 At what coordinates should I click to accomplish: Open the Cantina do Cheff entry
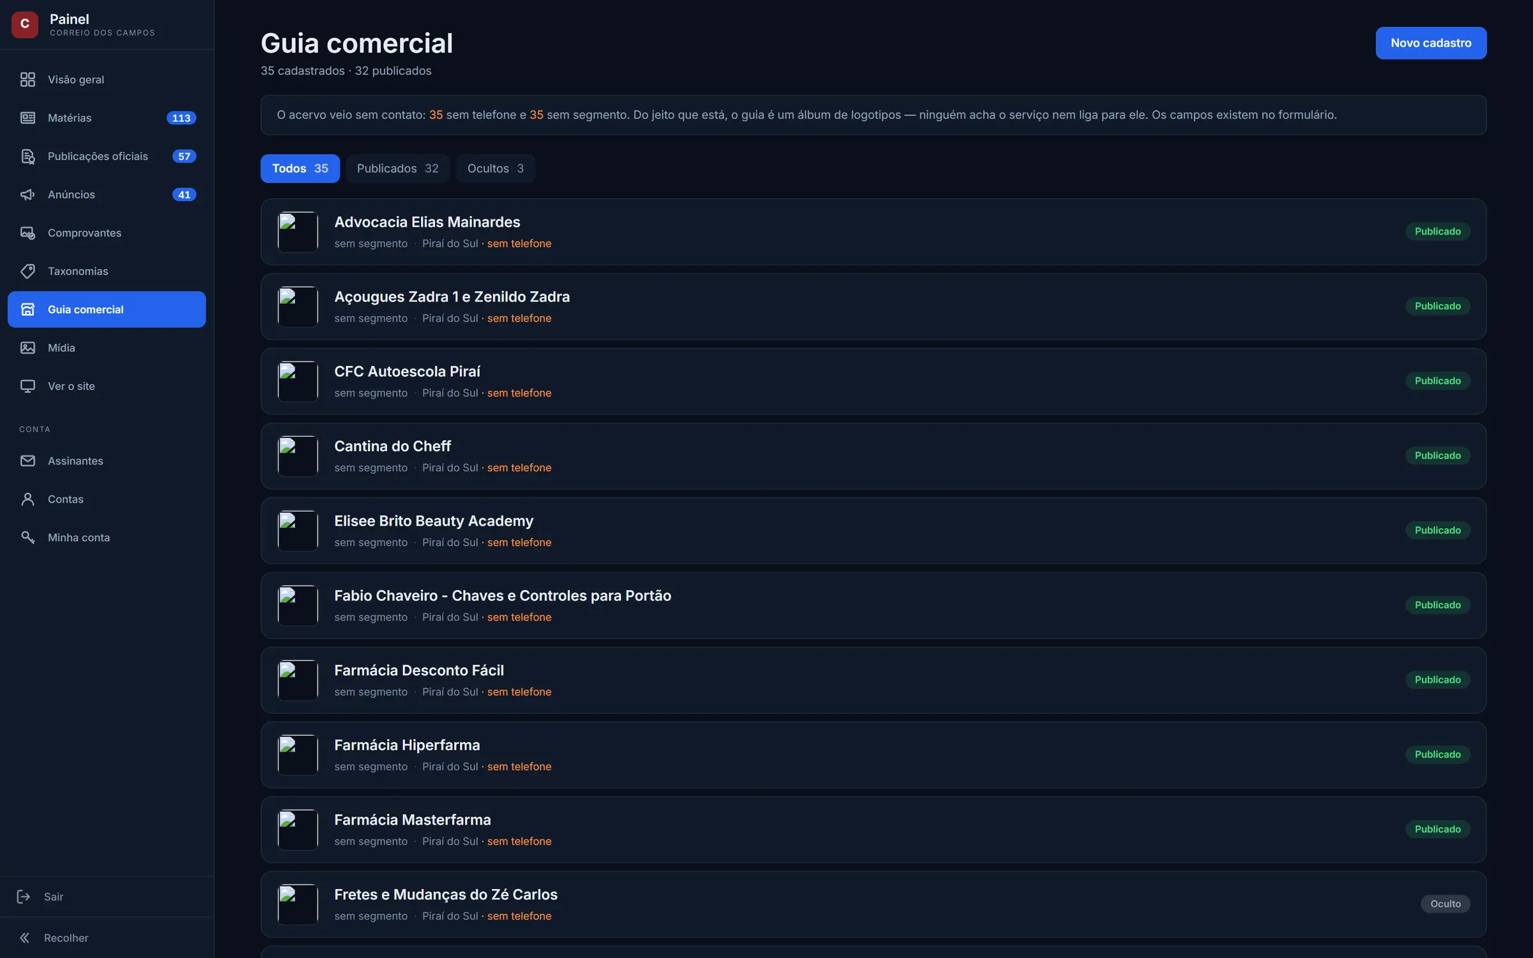point(873,456)
